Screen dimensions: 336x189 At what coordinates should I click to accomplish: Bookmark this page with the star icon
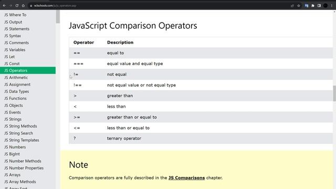299,6
